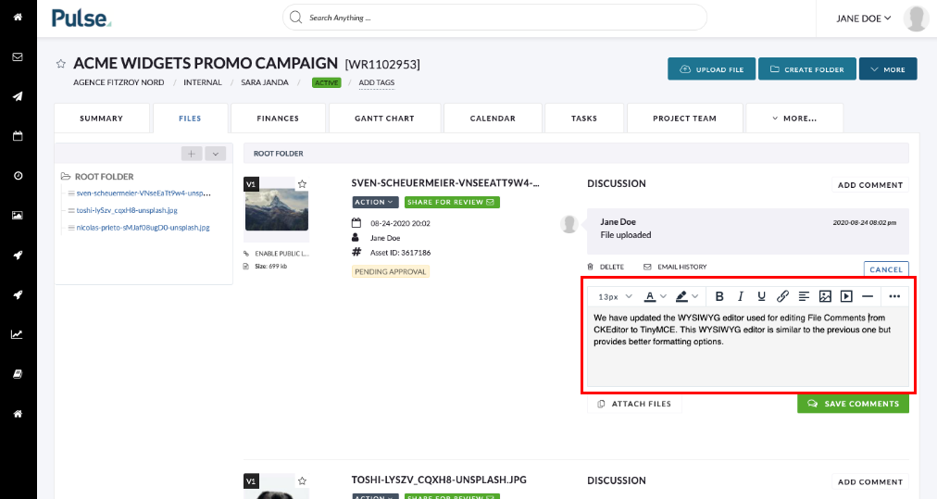
Task: Click the text color A icon in editor
Action: [650, 296]
